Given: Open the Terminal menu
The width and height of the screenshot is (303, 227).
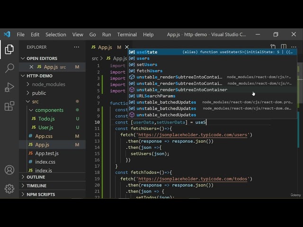Looking at the screenshot, I should click(x=127, y=35).
